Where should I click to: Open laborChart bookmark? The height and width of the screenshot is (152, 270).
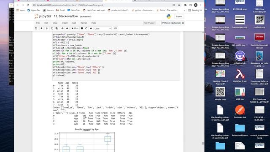[x=74, y=10]
